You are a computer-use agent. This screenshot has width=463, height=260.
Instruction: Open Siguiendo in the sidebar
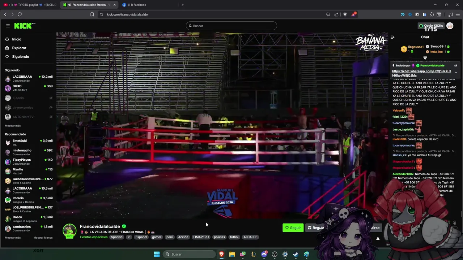(x=21, y=56)
